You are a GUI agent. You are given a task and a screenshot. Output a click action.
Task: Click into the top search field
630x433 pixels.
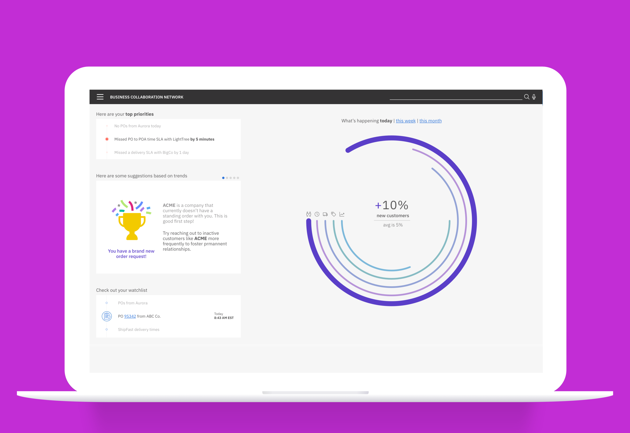456,97
